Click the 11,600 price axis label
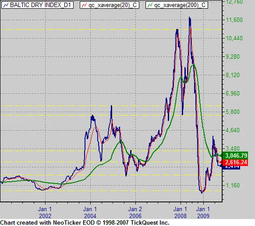The height and width of the screenshot is (226, 255). click(x=234, y=20)
